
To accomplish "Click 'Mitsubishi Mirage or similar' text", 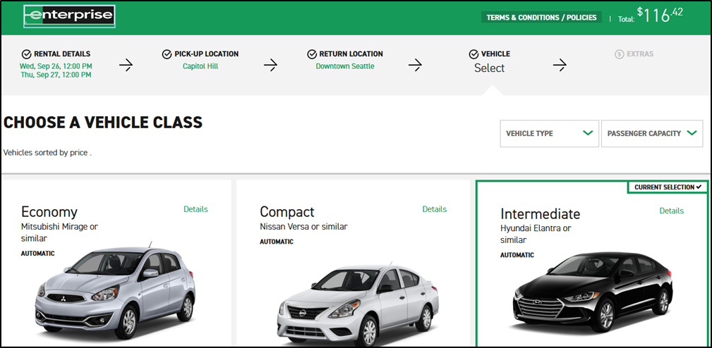I will pos(59,232).
